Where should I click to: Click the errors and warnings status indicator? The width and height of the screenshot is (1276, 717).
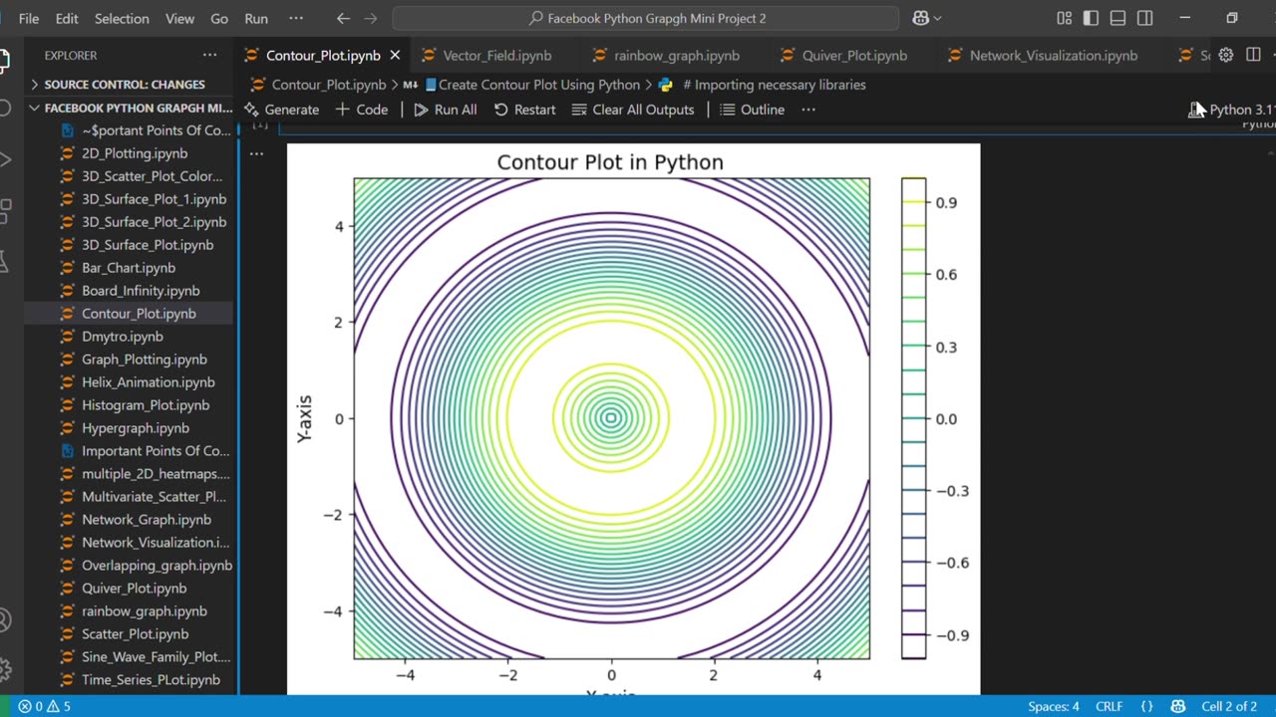pos(45,706)
